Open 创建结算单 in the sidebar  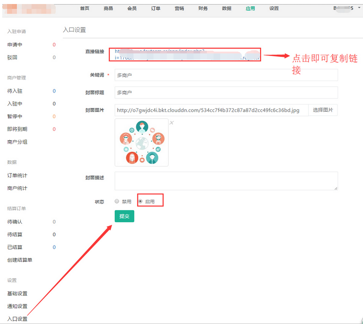20,260
